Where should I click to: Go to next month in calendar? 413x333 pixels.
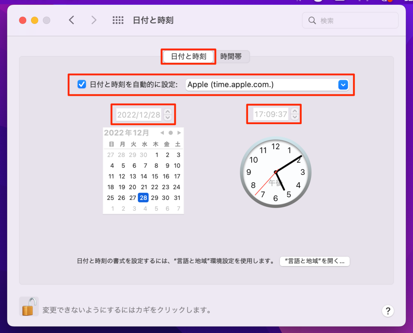(179, 133)
